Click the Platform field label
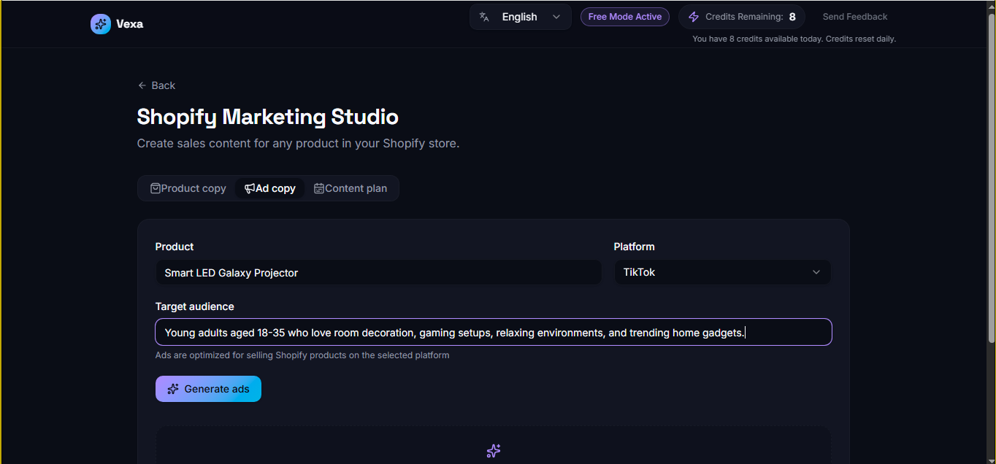 [x=635, y=247]
